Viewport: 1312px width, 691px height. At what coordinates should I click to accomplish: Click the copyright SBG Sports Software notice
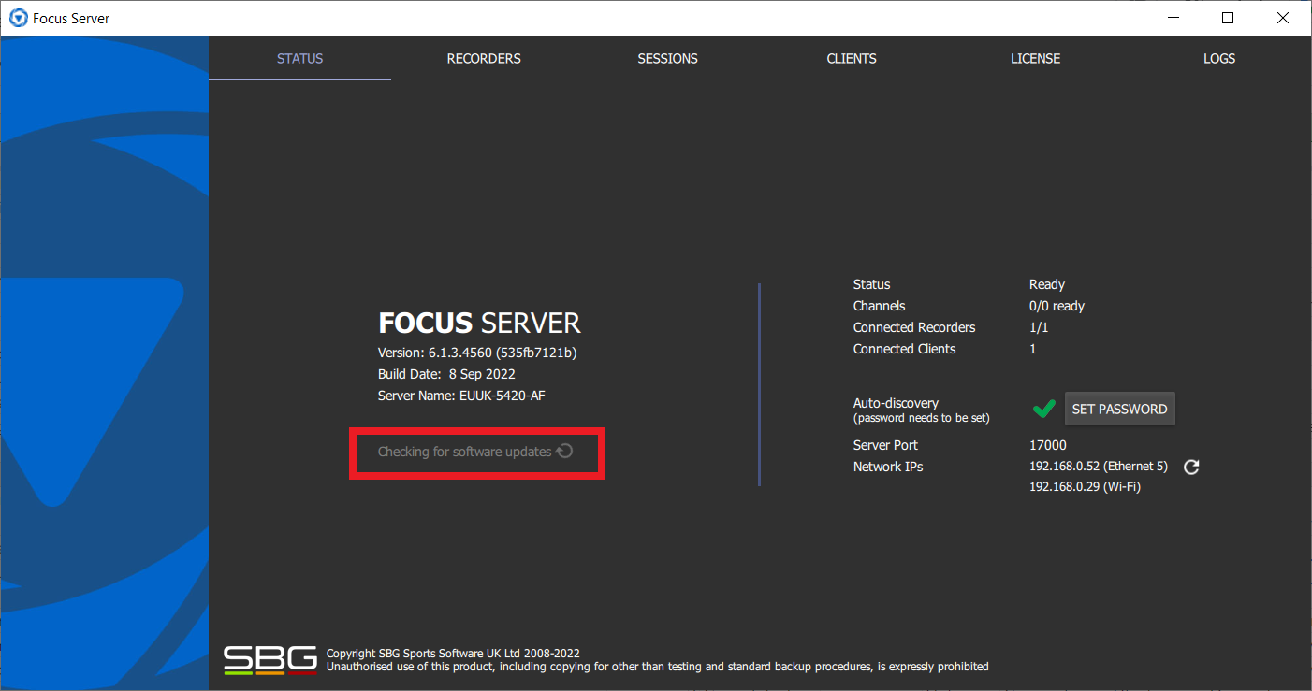click(453, 654)
